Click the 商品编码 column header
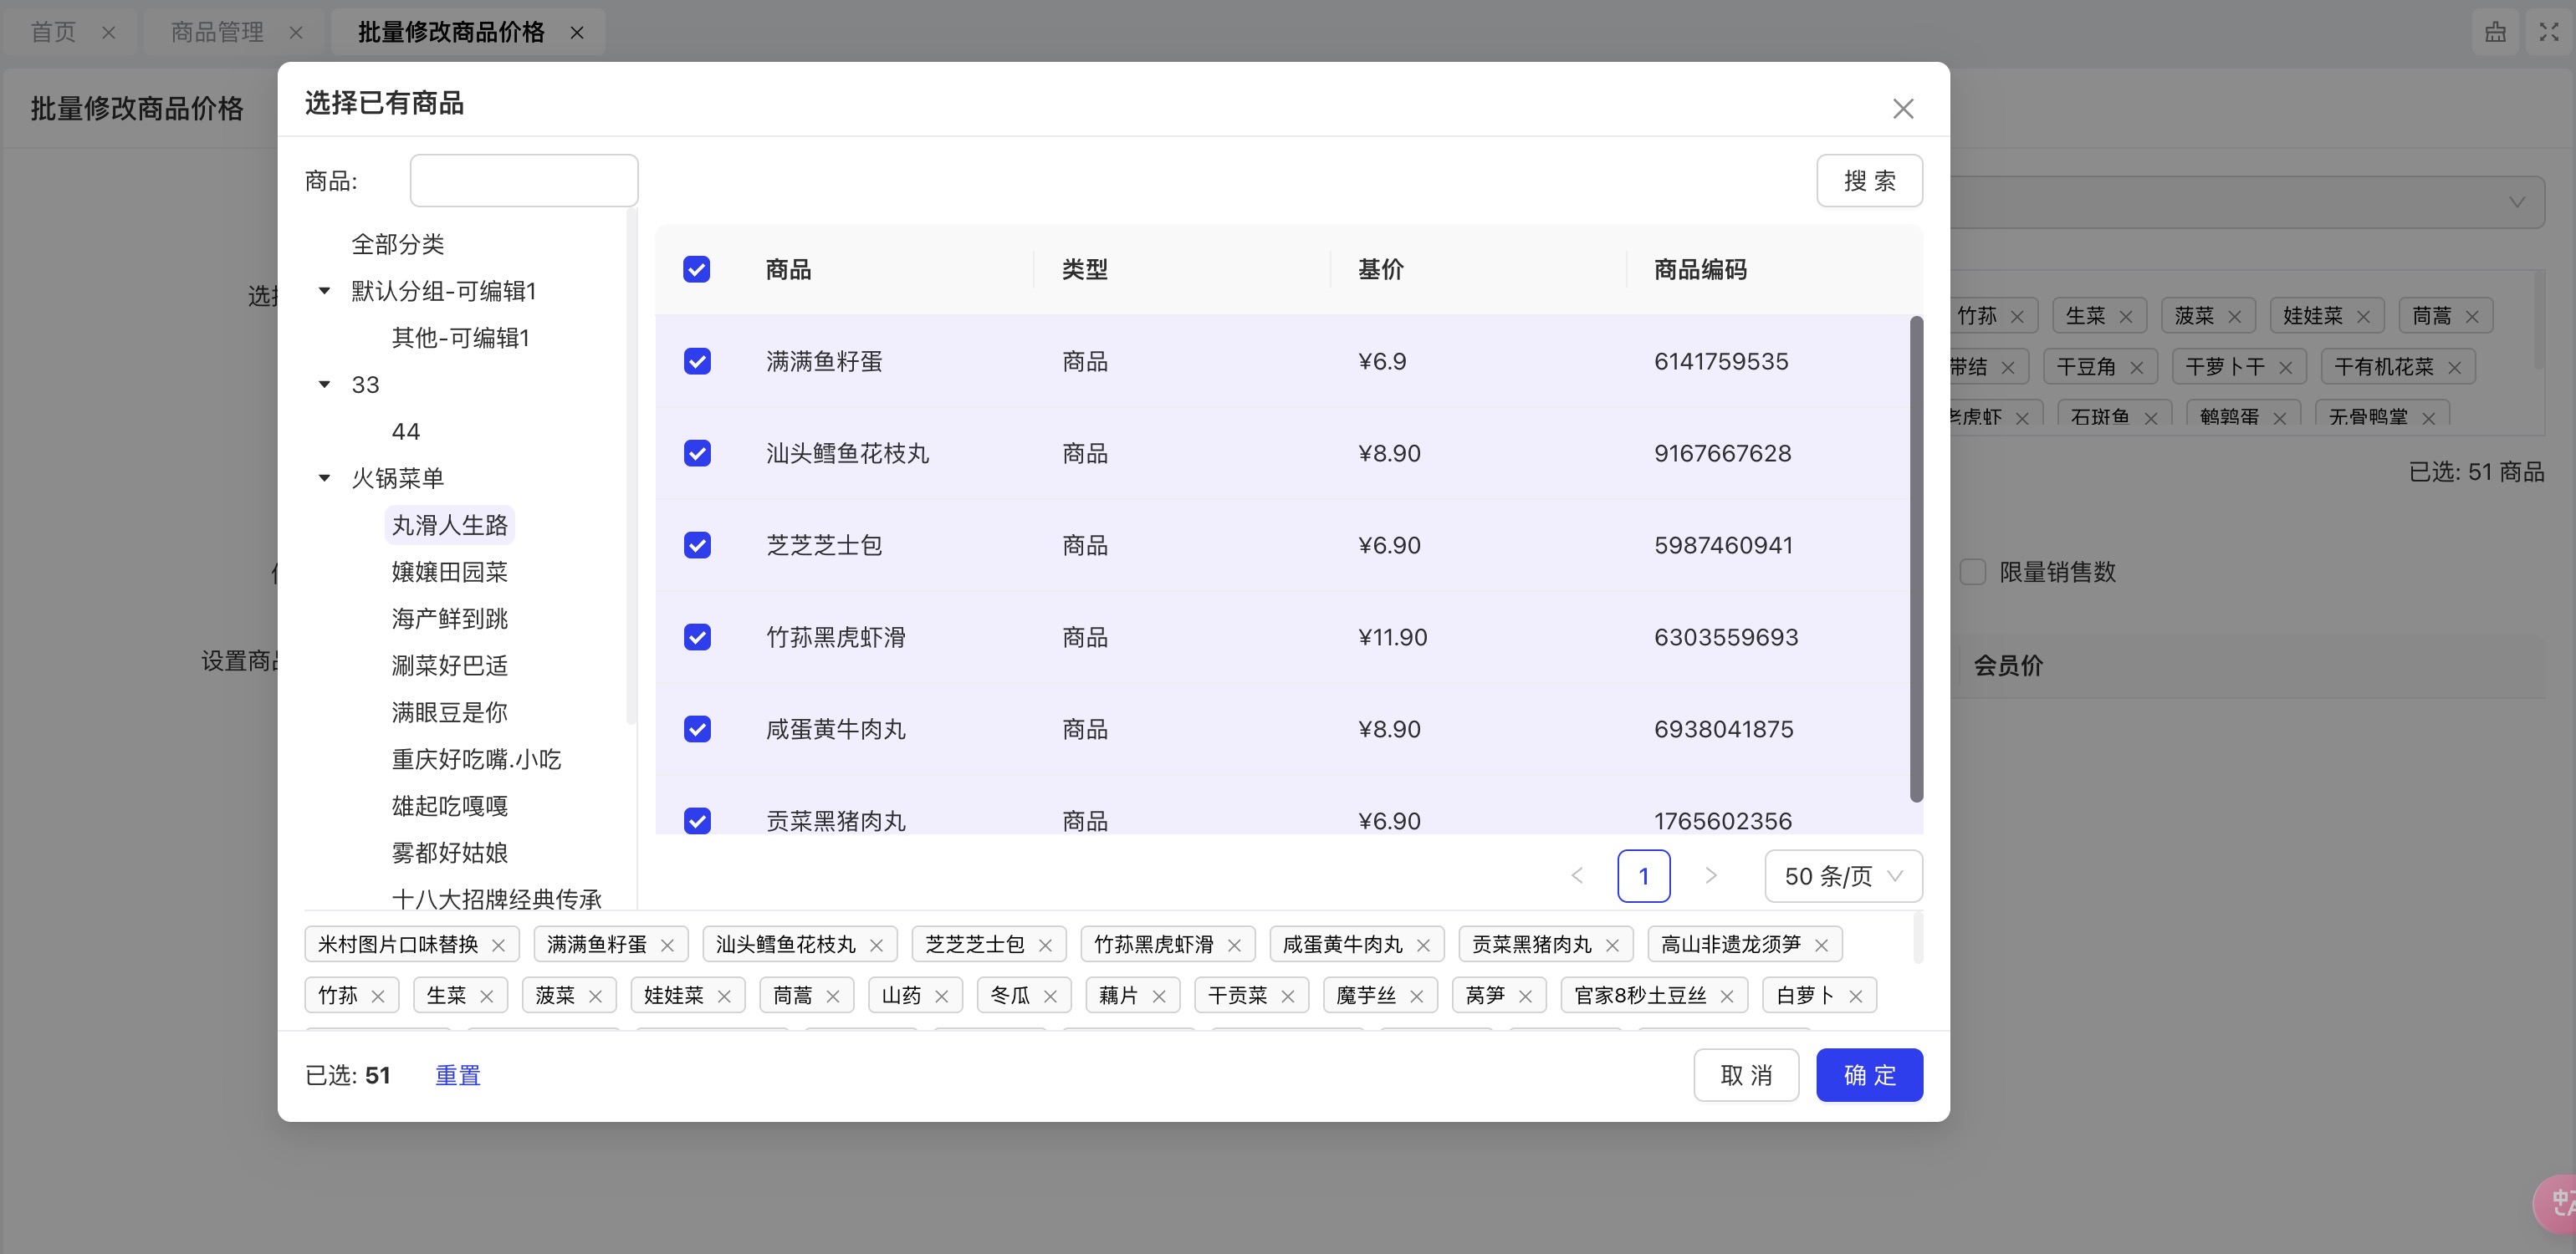The image size is (2576, 1254). pos(1700,270)
